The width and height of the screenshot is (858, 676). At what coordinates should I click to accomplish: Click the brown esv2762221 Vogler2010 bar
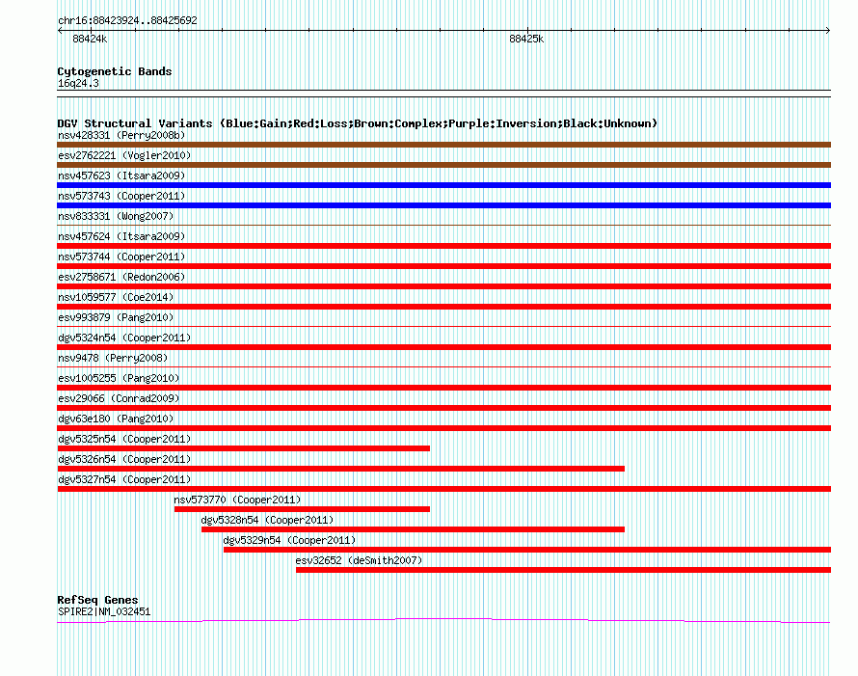point(443,165)
